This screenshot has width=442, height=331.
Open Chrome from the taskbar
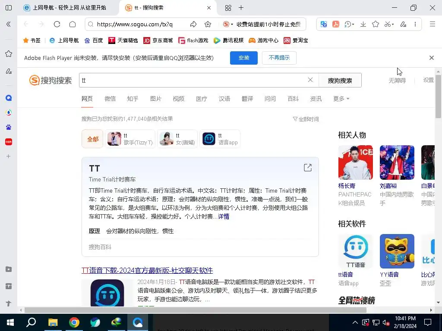[74, 322]
